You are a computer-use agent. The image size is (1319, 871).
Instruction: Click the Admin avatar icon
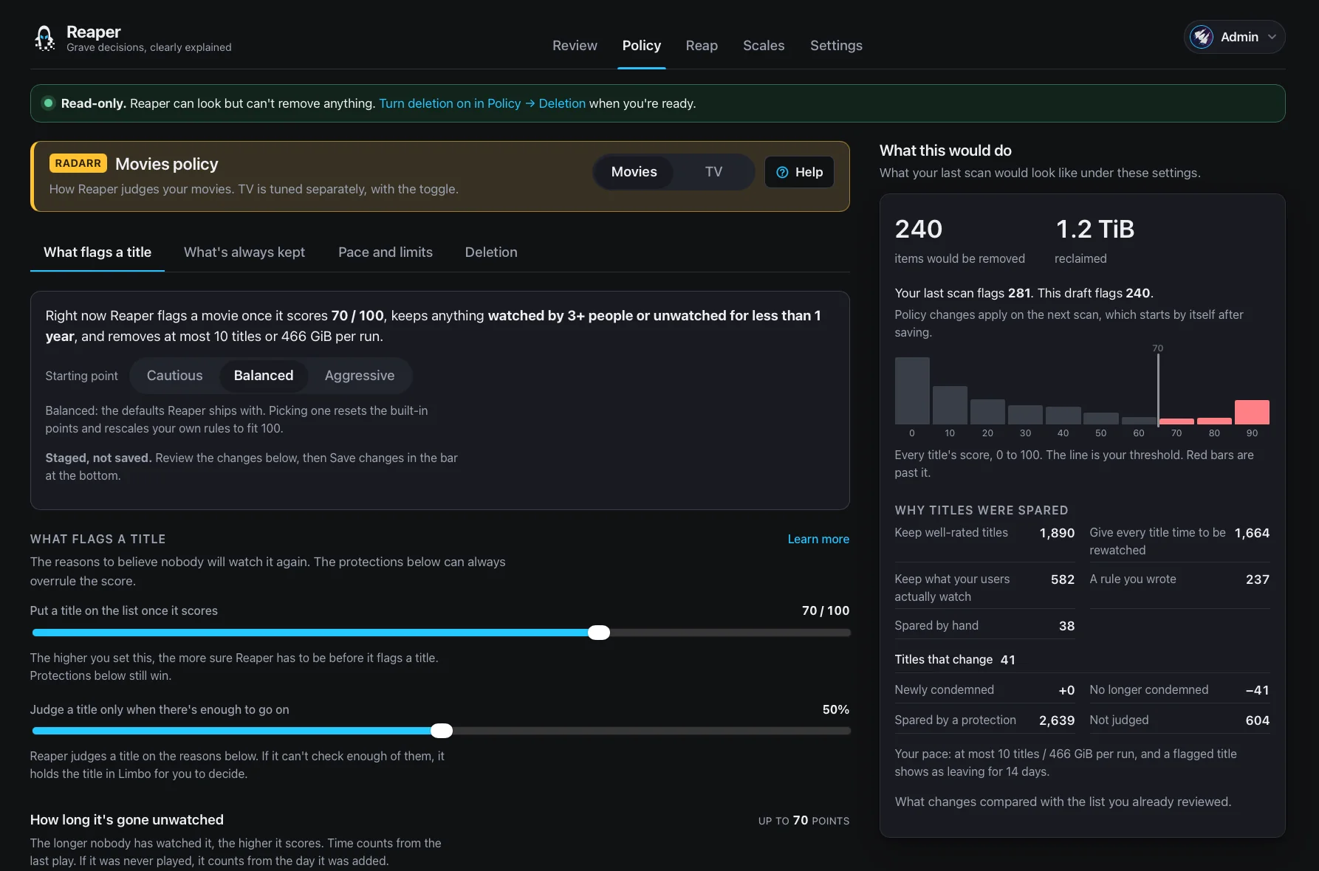click(1202, 37)
